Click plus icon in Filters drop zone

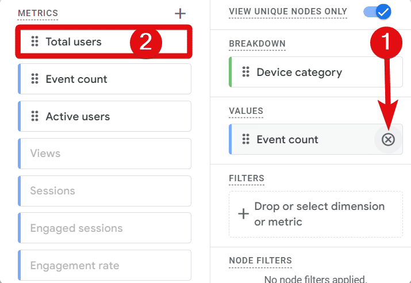tap(243, 214)
